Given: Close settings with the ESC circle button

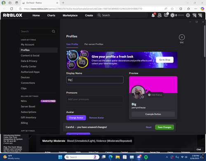Looking at the screenshot, I should [x=182, y=37].
